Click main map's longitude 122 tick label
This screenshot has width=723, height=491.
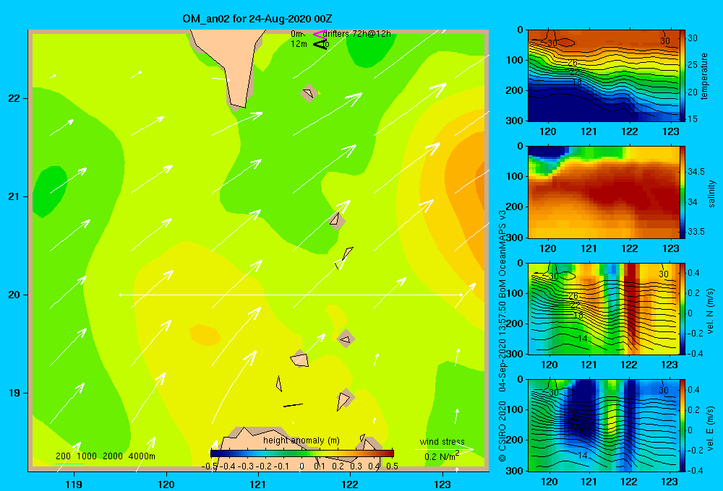350,484
